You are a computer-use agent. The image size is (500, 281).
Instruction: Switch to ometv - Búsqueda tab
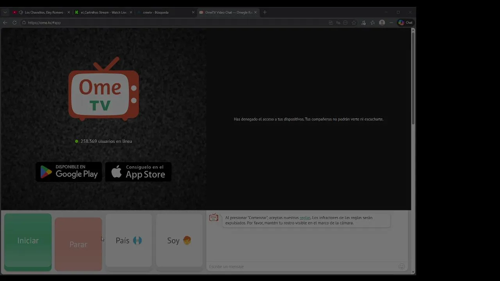[166, 12]
